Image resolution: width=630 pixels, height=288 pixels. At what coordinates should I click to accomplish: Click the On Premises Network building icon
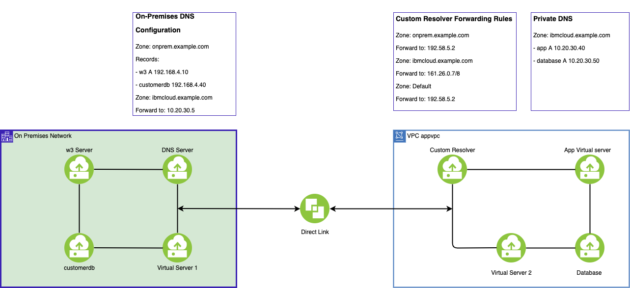[7, 136]
